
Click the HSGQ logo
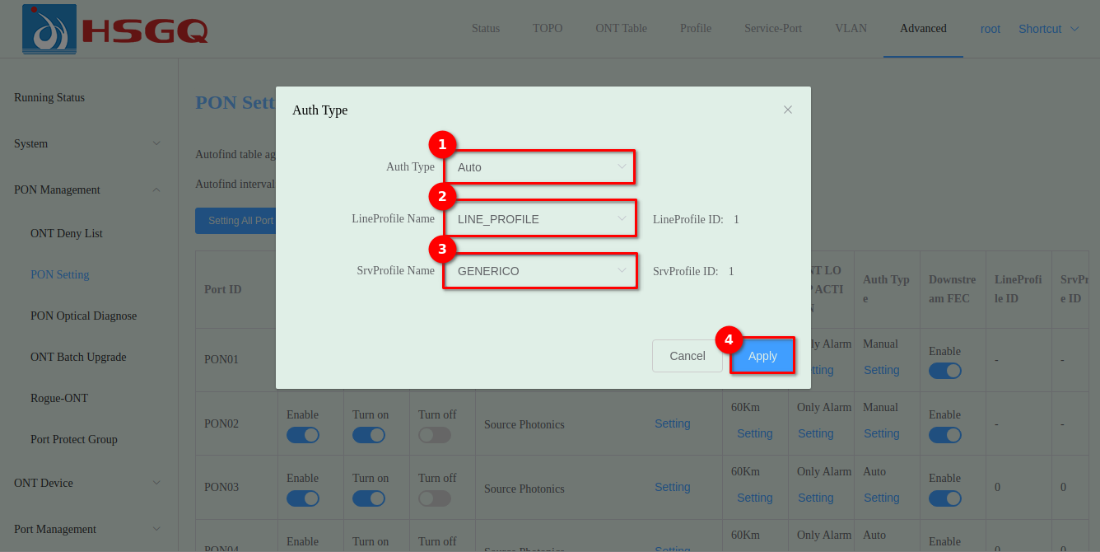coord(115,29)
